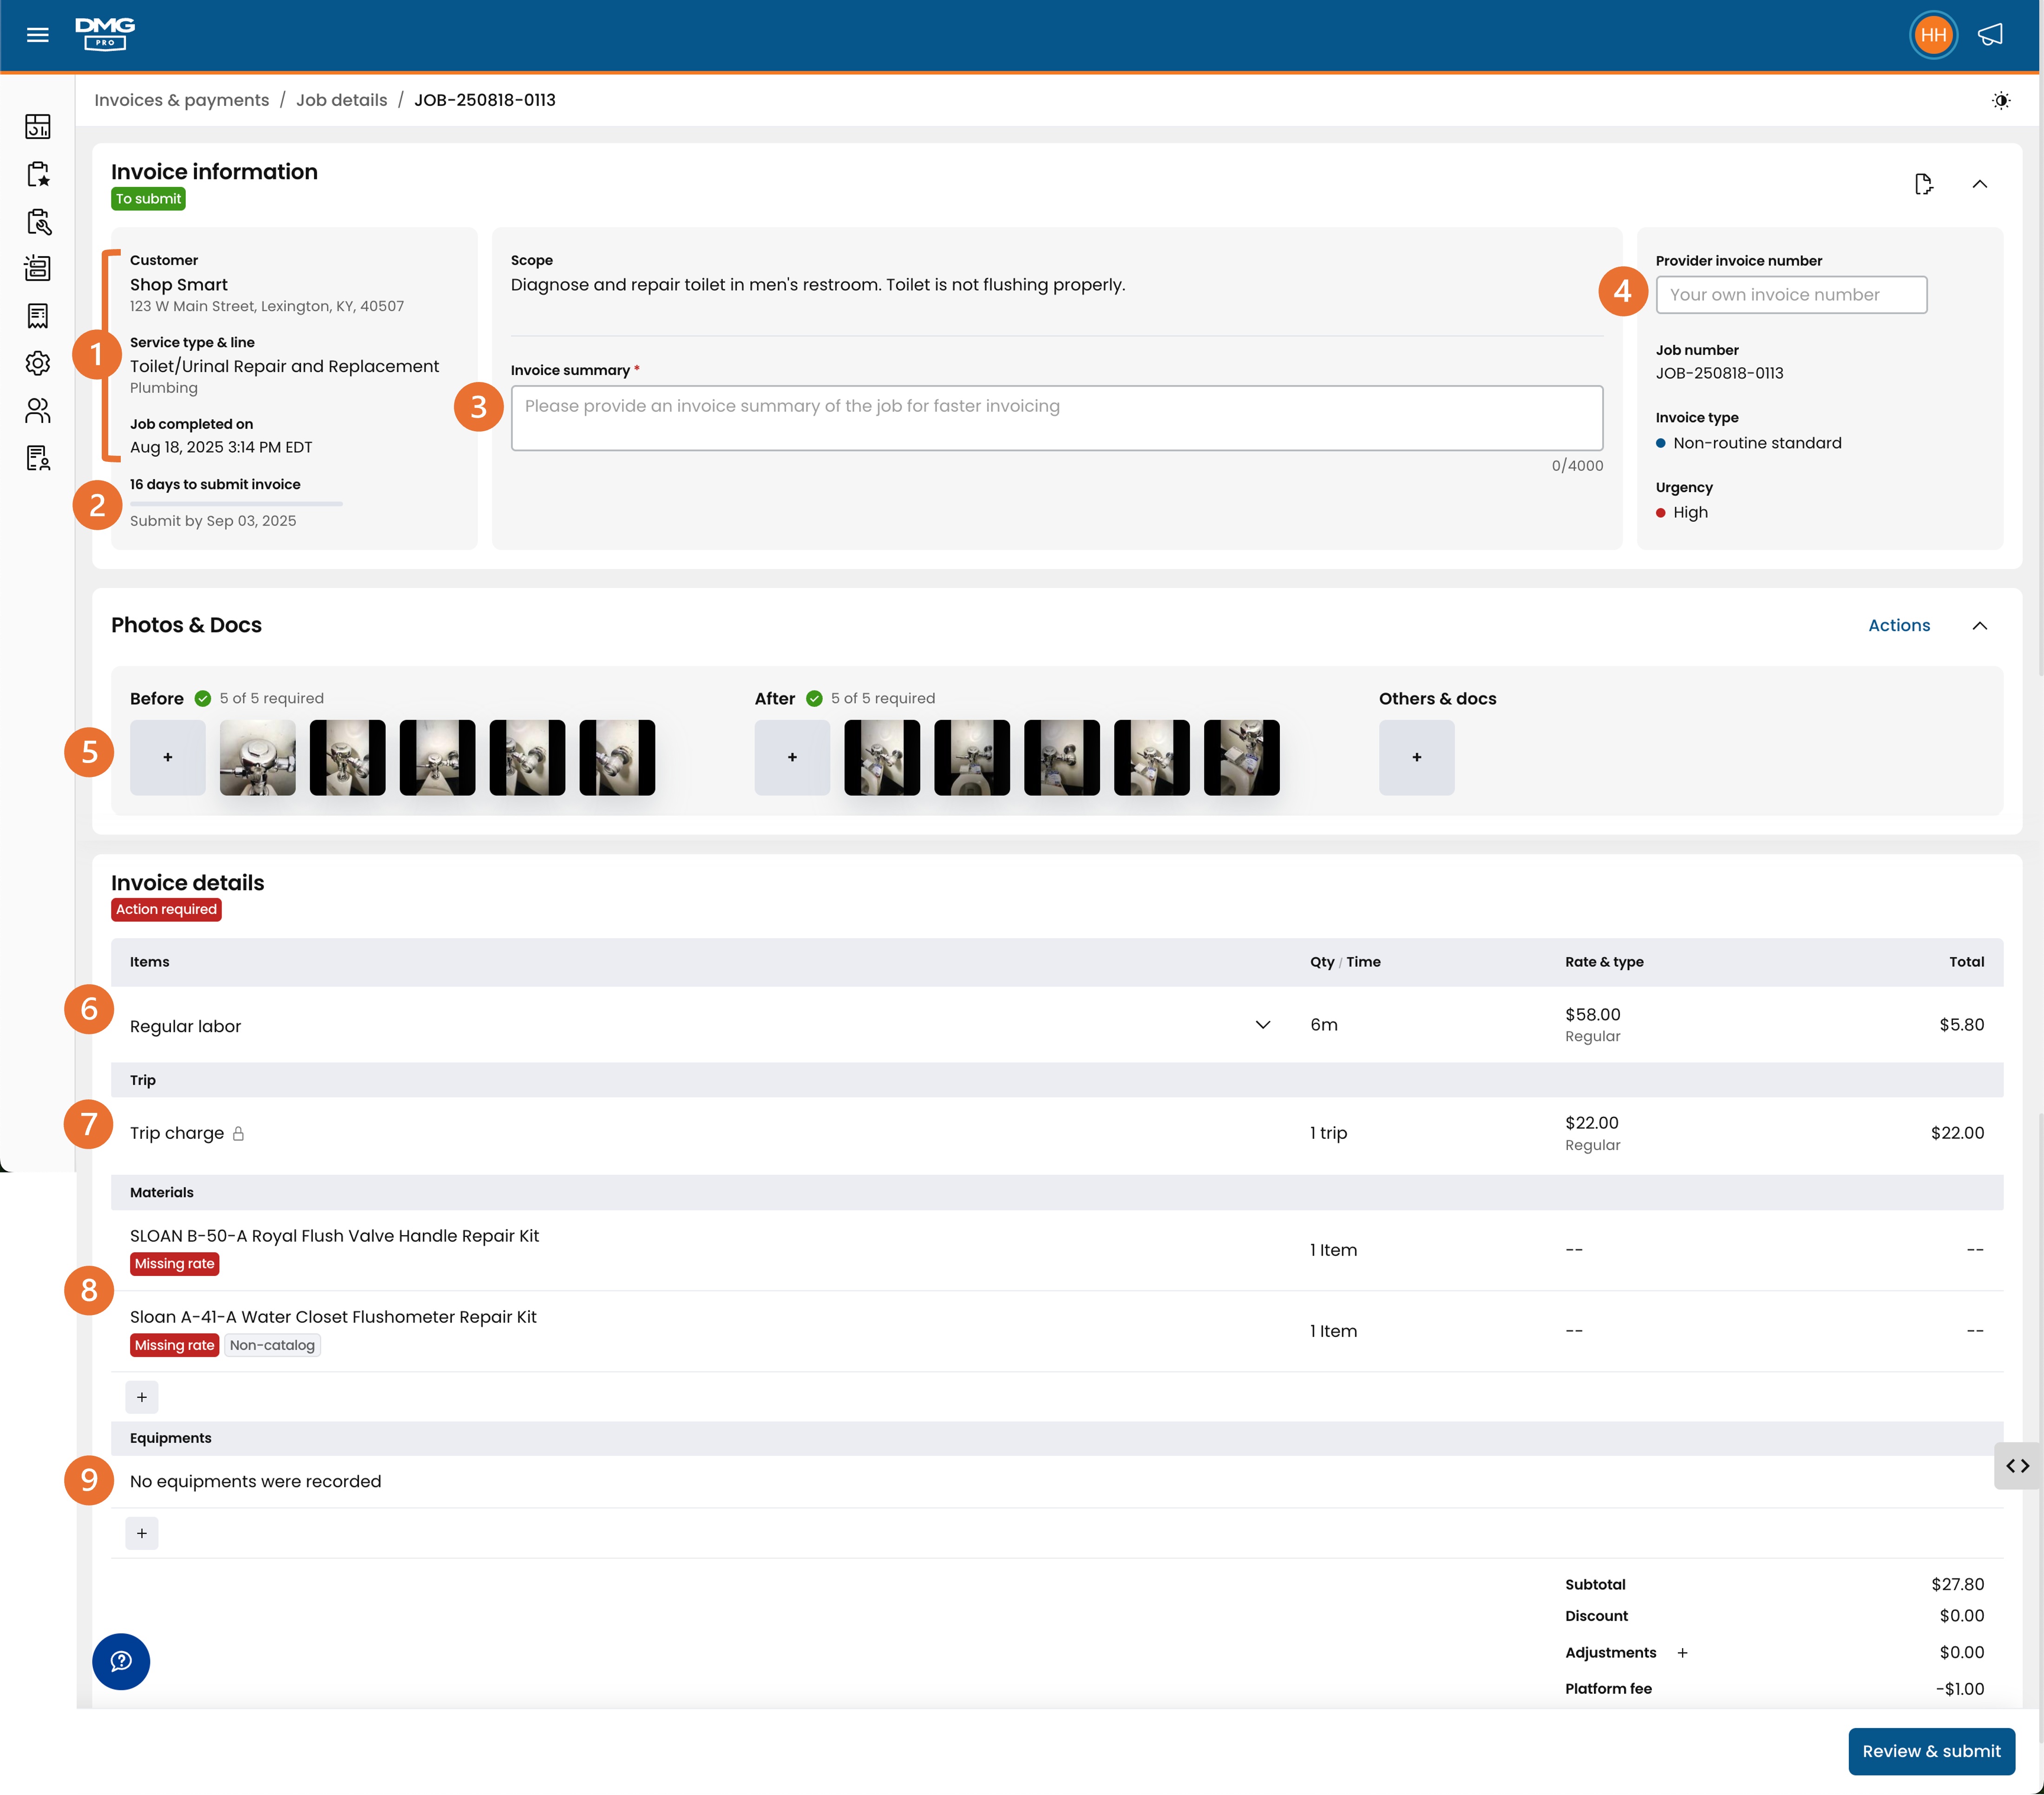This screenshot has height=1795, width=2044.
Task: Open the Actions link in Photos & Docs
Action: (1898, 626)
